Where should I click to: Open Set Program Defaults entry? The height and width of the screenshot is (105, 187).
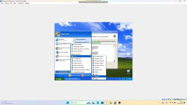pyautogui.click(x=81, y=49)
